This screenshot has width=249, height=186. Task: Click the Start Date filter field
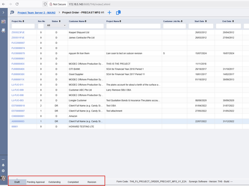201,26
